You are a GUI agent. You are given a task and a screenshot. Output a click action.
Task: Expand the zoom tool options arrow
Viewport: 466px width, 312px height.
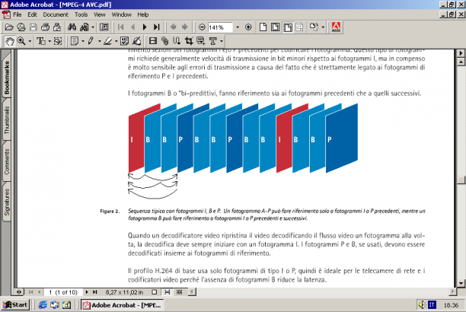tap(30, 41)
